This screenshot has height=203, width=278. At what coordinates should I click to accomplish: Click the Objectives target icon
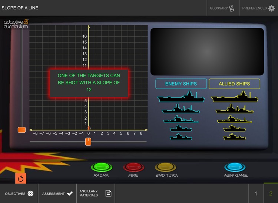point(30,193)
